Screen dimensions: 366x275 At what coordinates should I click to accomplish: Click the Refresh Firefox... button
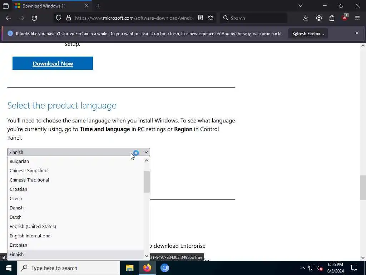click(x=308, y=34)
